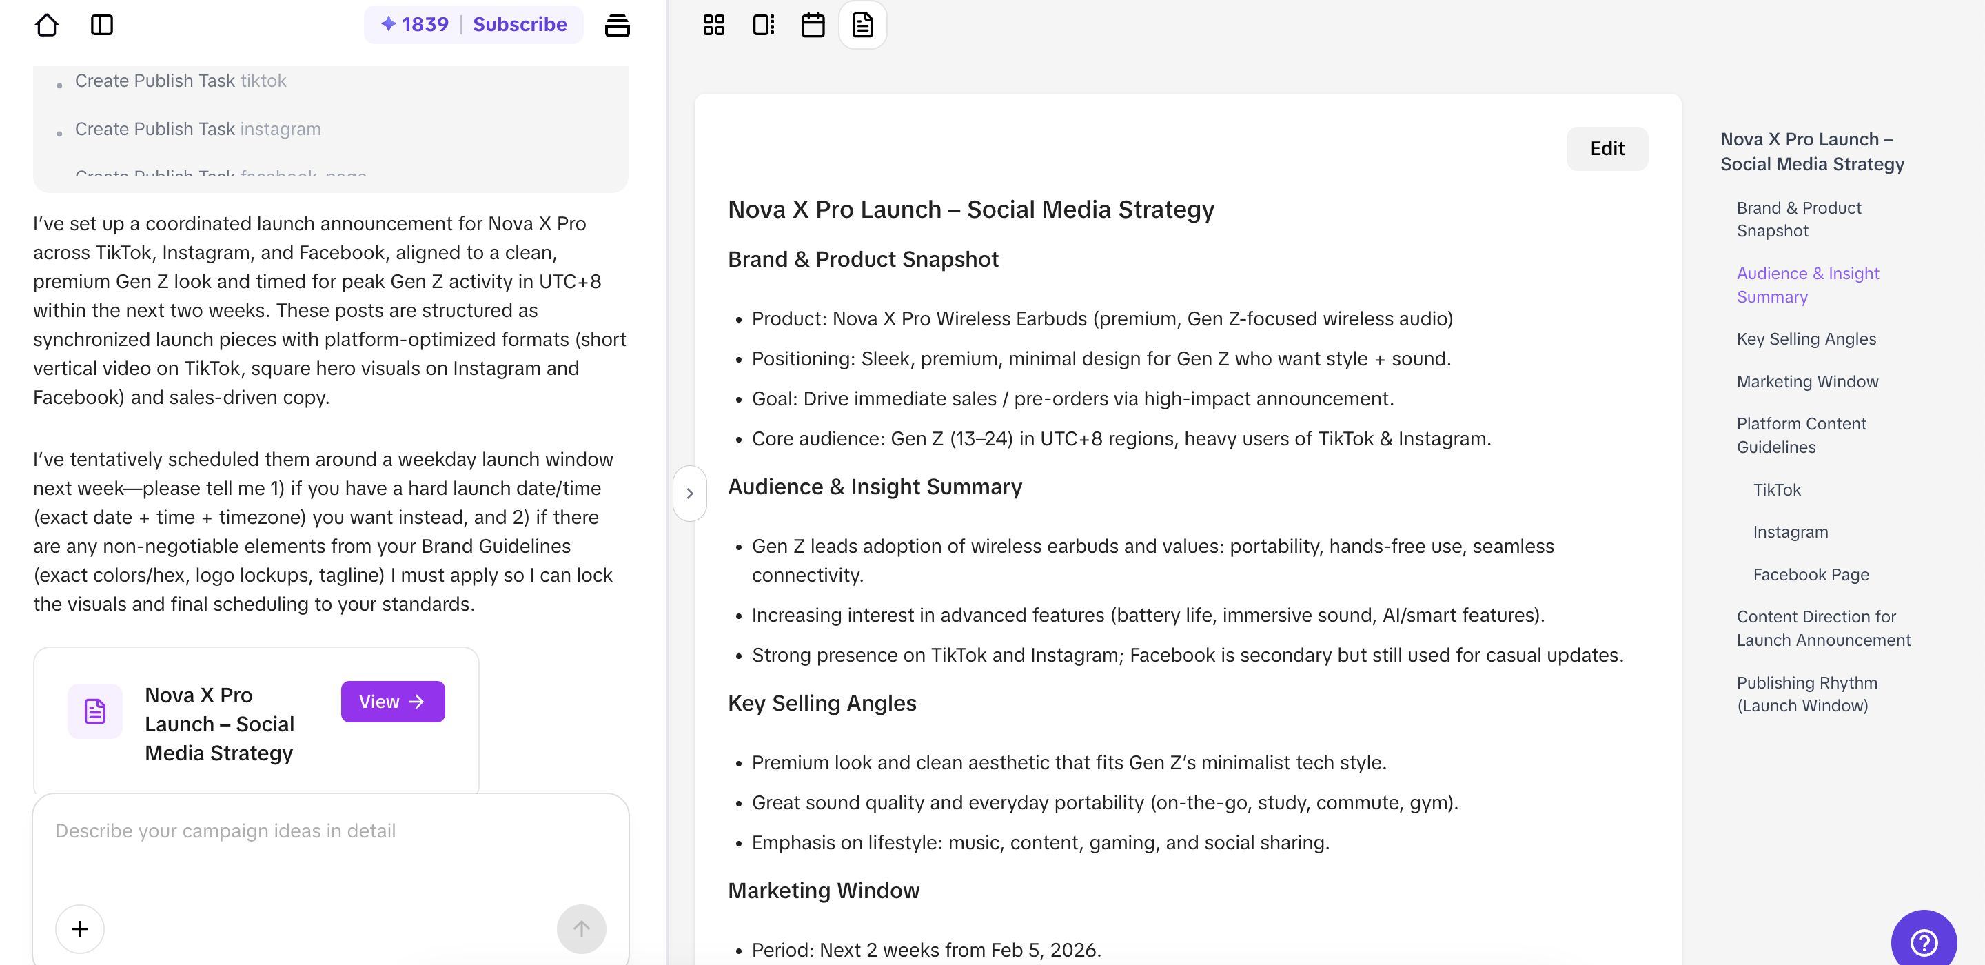
Task: Collapse the chat panel with the chevron
Action: click(x=690, y=494)
